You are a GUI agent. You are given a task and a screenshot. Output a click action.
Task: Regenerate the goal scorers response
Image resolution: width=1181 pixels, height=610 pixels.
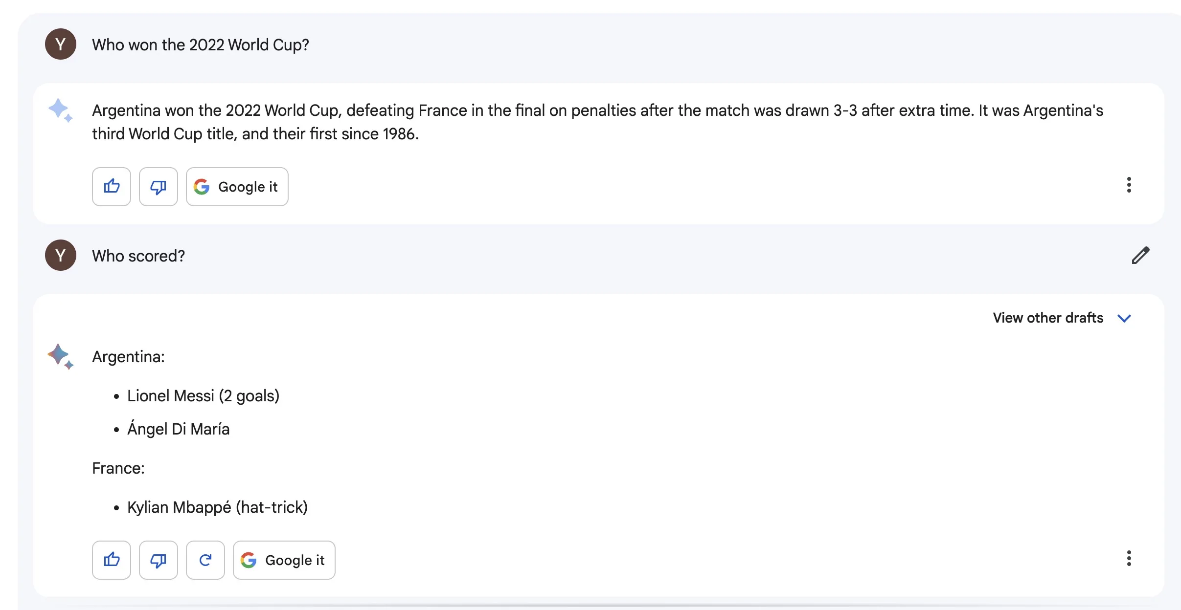[x=205, y=560]
